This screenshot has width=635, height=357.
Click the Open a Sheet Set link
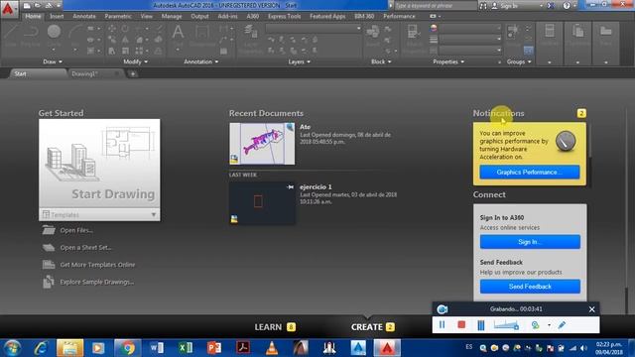[86, 247]
